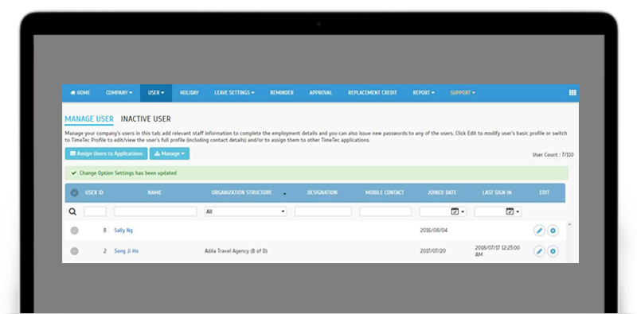Open gear settings icon for Sally Ng
The width and height of the screenshot is (637, 314).
pos(553,231)
